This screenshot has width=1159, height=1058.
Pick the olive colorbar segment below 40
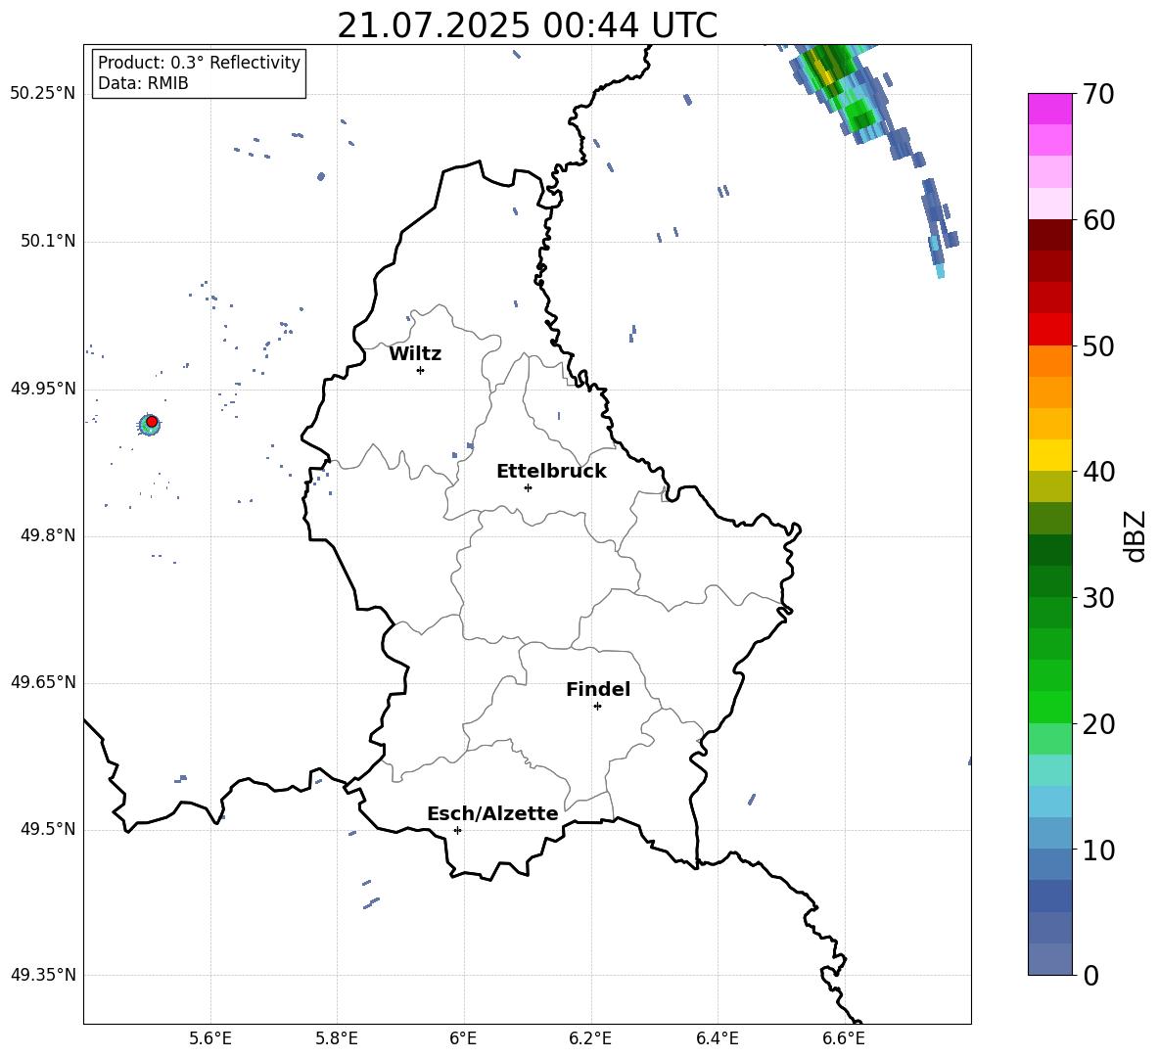point(1050,486)
